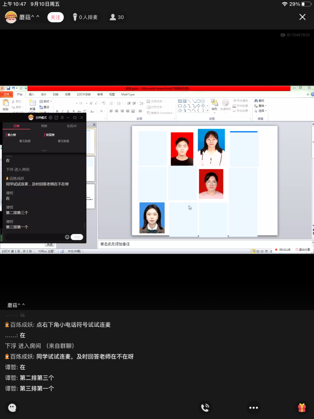Click the 0人排麦 mic queue button

[x=85, y=17]
